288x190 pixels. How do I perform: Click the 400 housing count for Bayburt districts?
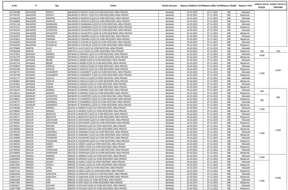click(262, 100)
